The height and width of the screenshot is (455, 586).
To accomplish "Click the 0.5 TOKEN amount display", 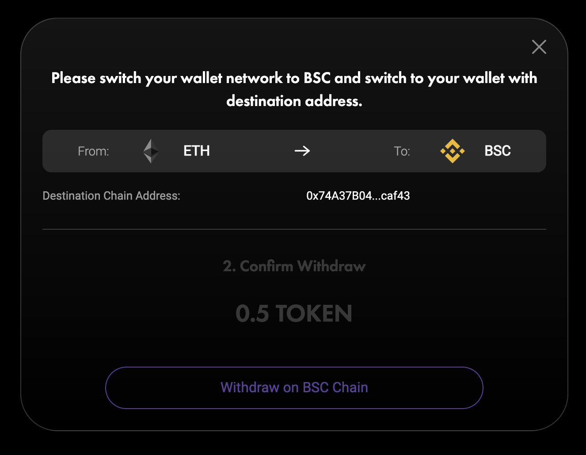I will [x=294, y=314].
